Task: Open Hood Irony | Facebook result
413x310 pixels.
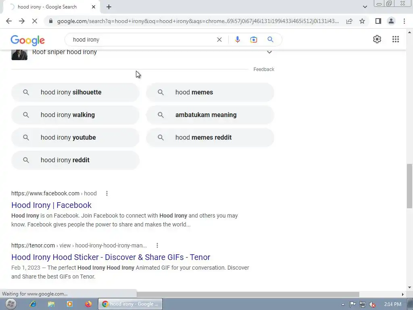Action: 51,205
